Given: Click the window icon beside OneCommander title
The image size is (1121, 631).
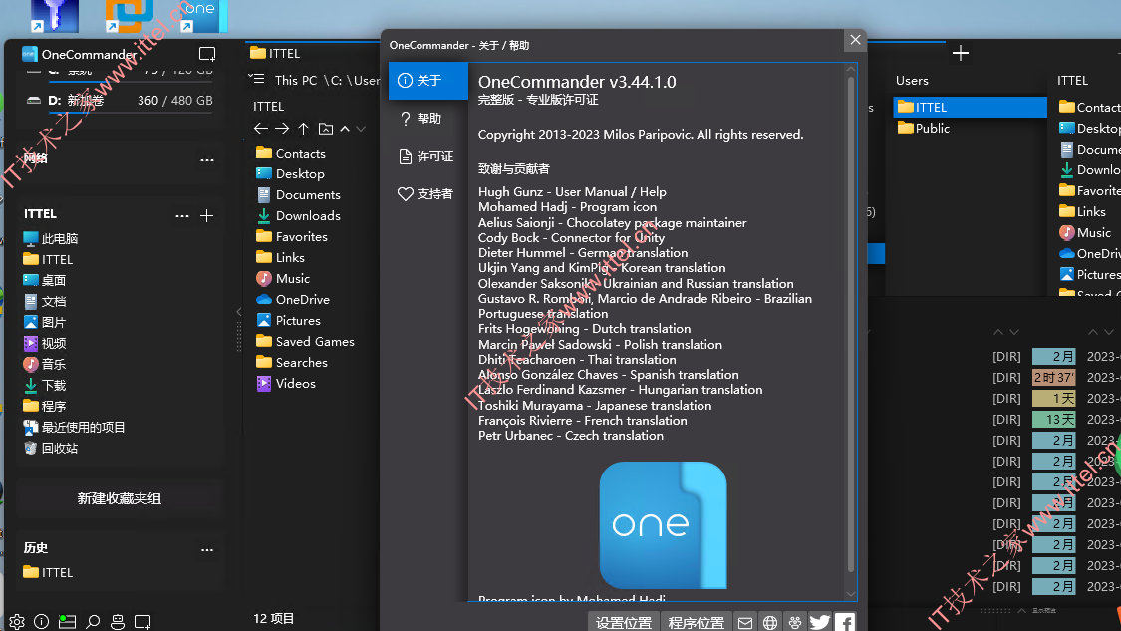Looking at the screenshot, I should point(207,54).
